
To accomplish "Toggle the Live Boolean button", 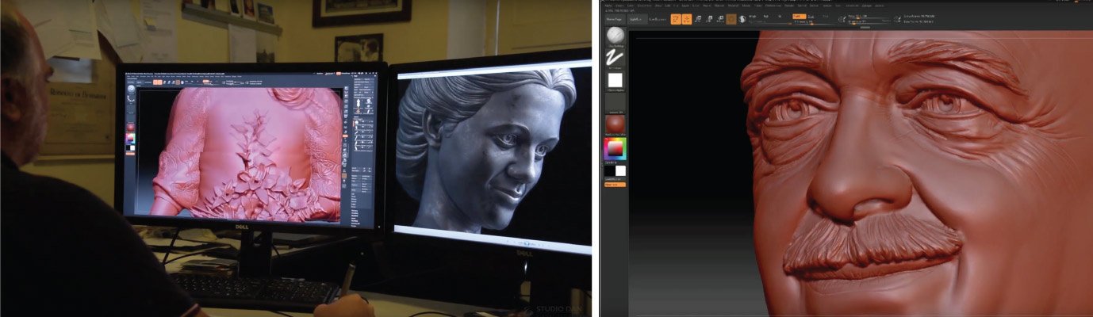I will (x=658, y=19).
